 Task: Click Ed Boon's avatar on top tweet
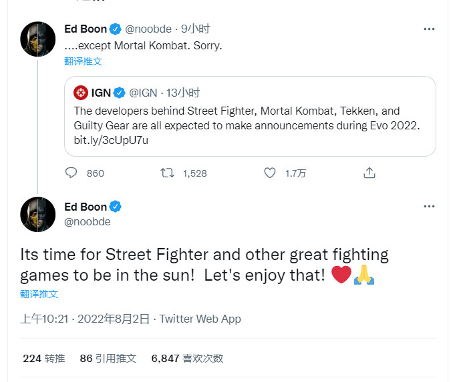click(x=37, y=39)
